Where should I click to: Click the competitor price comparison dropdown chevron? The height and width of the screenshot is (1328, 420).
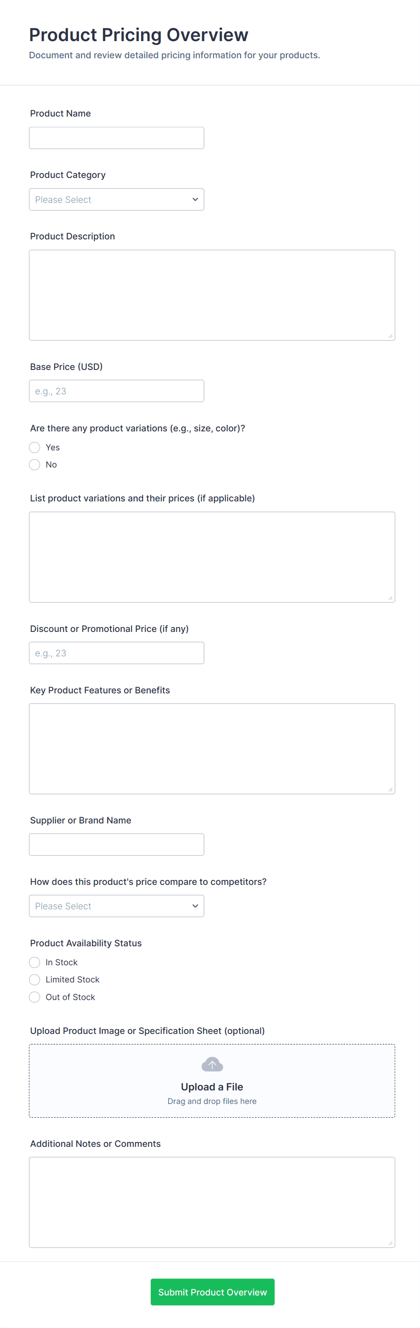[195, 906]
